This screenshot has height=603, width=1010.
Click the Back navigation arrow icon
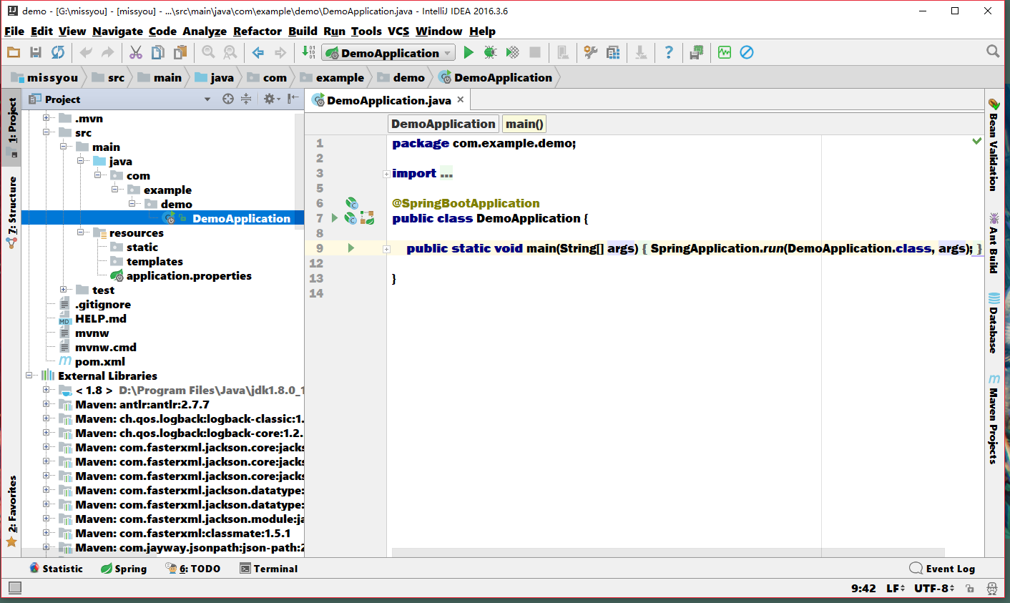(258, 52)
